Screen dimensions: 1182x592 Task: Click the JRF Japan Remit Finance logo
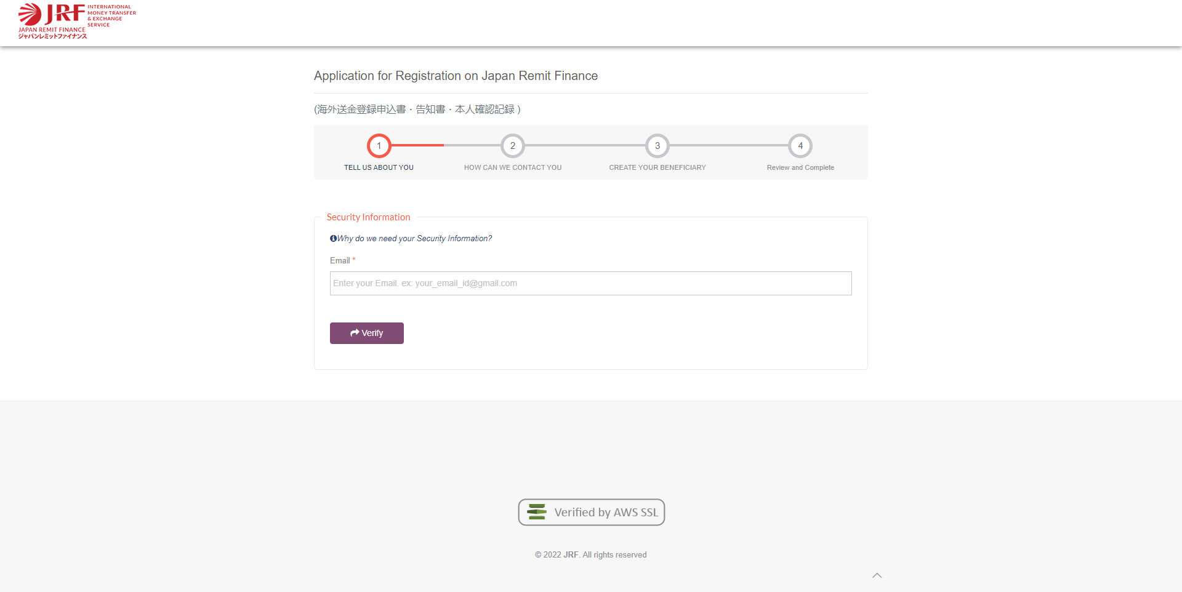point(77,22)
